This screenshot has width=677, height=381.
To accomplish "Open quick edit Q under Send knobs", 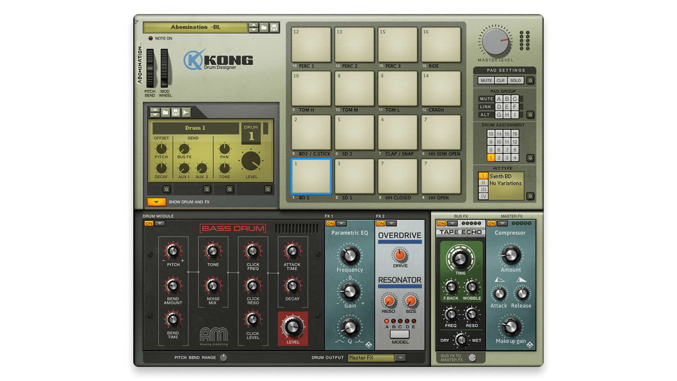I will click(x=207, y=189).
